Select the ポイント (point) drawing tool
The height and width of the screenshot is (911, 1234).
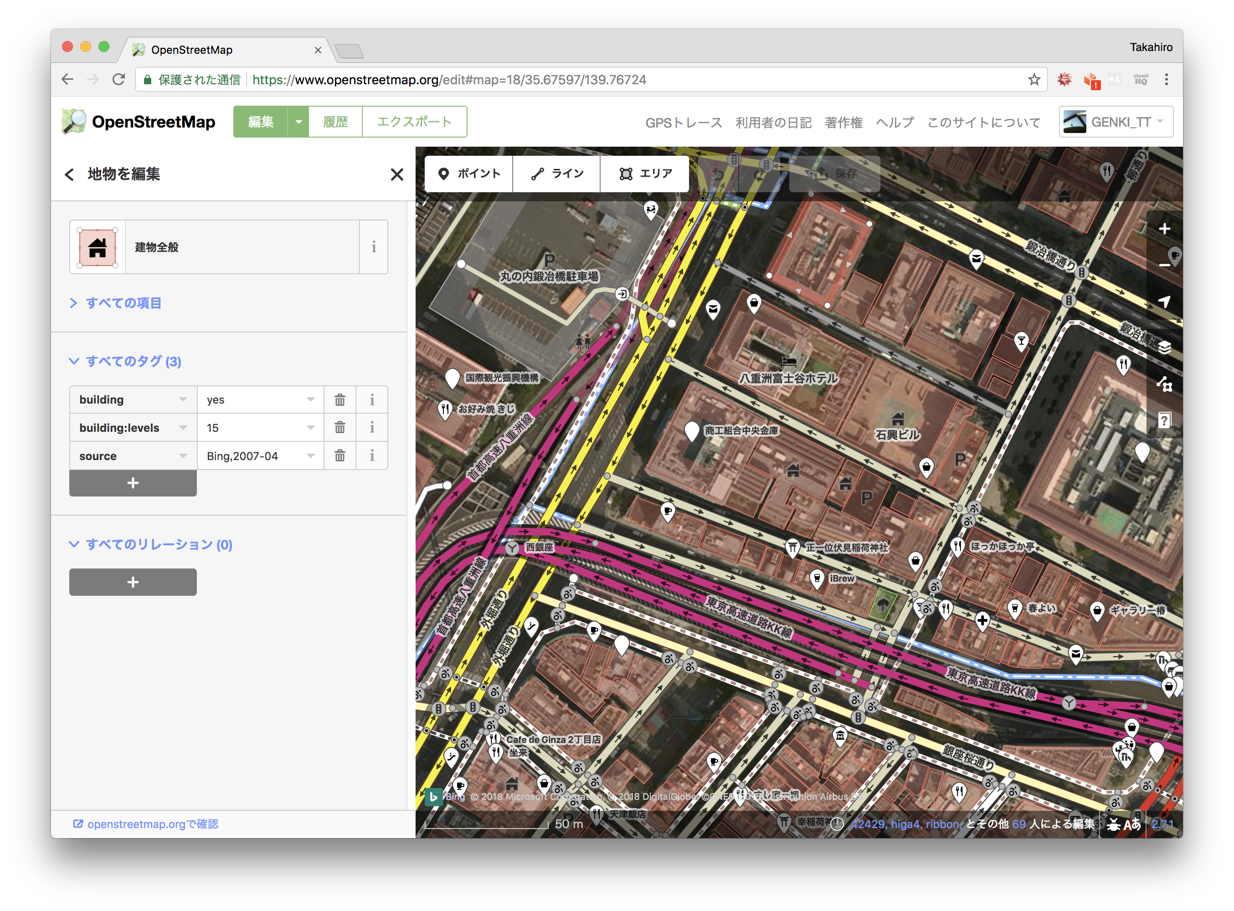pos(469,174)
